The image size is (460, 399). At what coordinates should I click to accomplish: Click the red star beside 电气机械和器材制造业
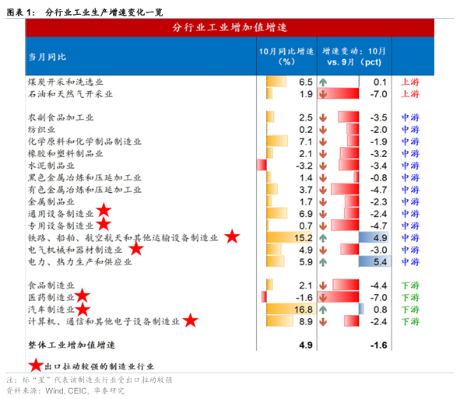[x=136, y=249]
